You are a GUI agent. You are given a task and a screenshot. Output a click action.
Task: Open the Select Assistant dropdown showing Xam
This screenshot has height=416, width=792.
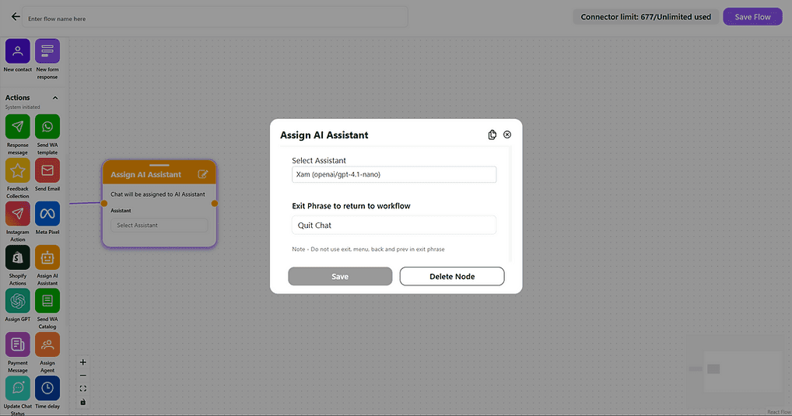394,175
